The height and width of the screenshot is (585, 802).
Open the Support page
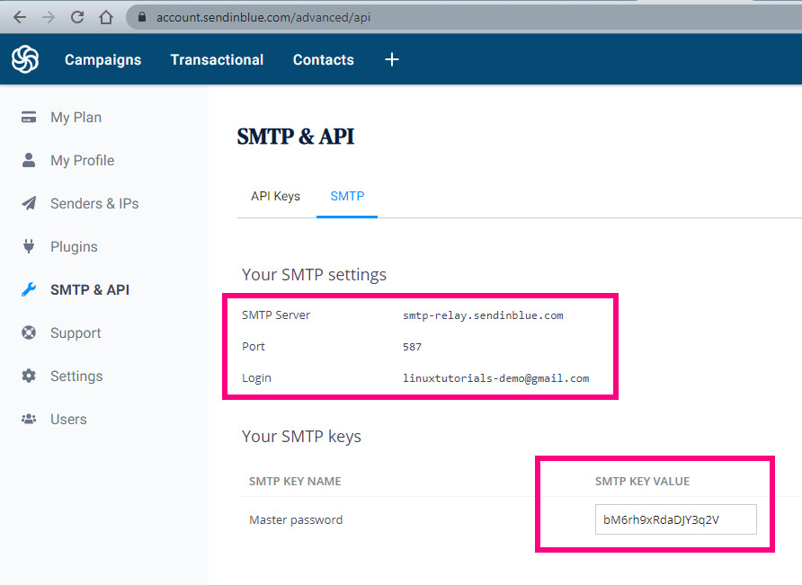click(x=76, y=333)
